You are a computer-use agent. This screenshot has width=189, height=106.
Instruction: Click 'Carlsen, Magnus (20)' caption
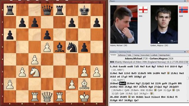tap(159, 45)
